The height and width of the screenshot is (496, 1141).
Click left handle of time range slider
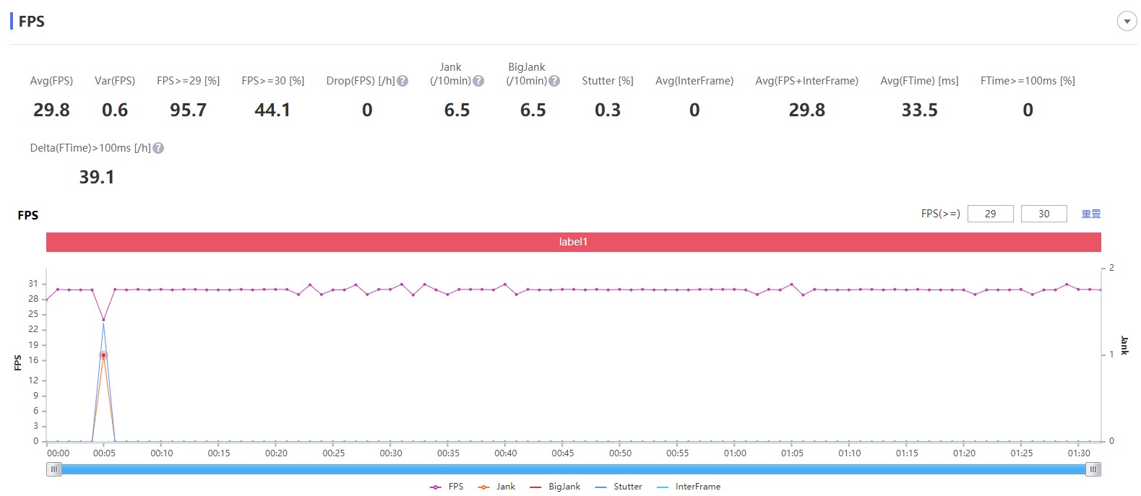[x=54, y=469]
